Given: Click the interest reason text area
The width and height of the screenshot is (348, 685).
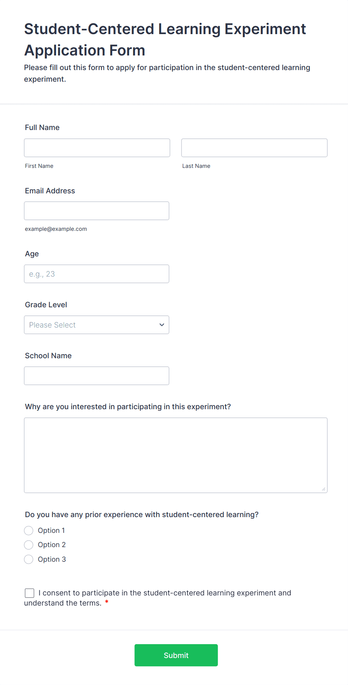Looking at the screenshot, I should [175, 455].
